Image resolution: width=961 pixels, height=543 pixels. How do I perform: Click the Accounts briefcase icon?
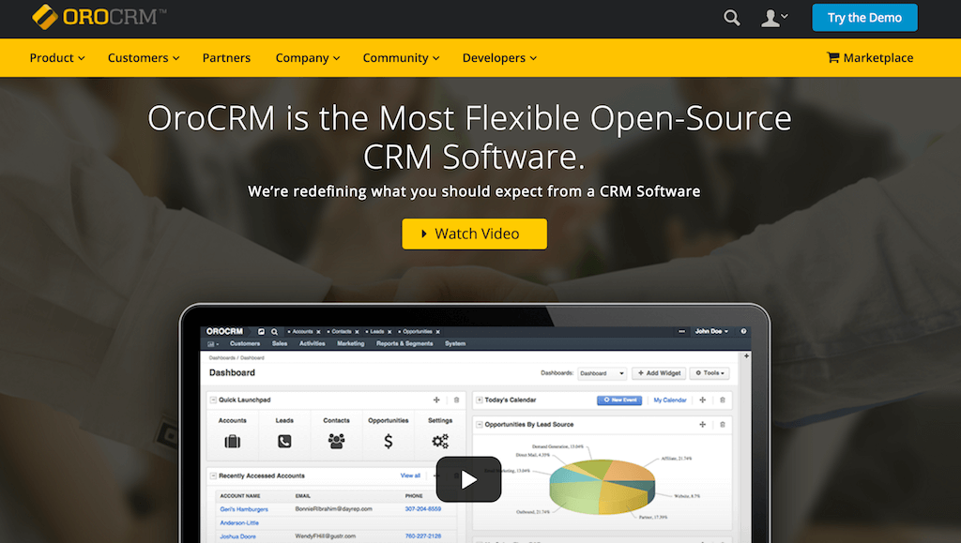233,441
